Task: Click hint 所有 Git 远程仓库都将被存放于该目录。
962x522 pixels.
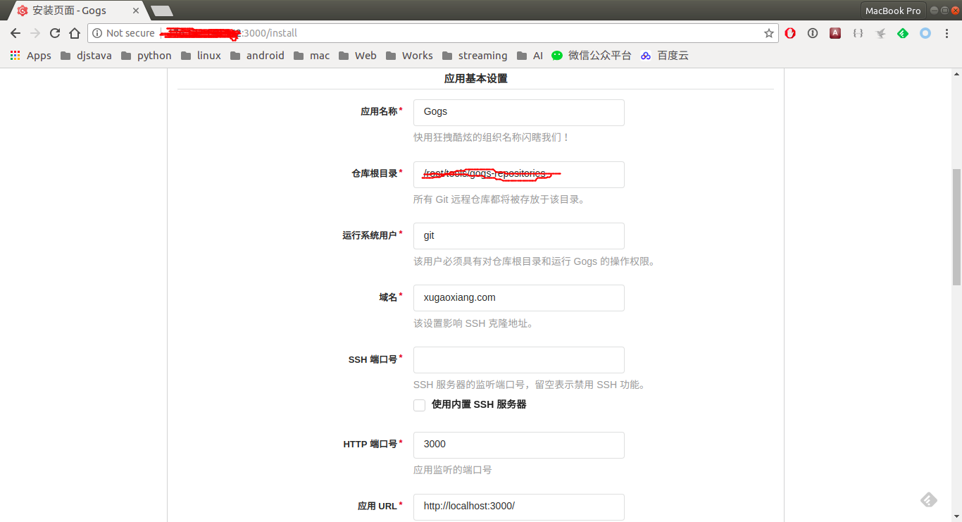Action: (x=499, y=199)
